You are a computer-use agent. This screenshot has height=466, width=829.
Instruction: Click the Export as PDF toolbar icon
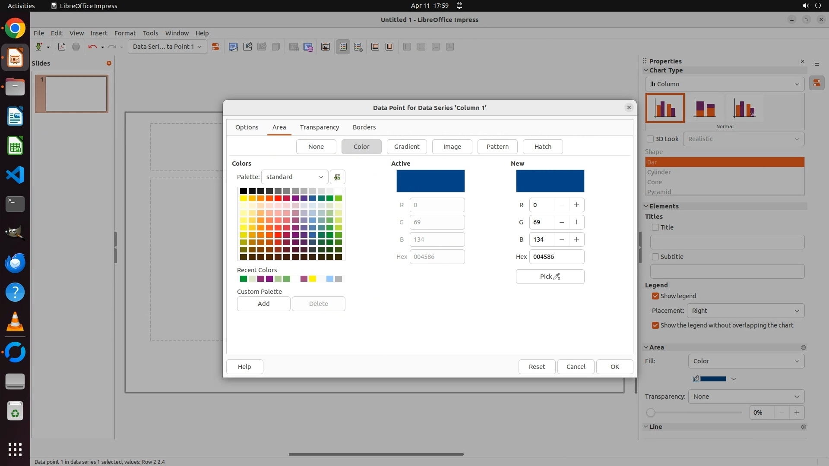point(62,47)
